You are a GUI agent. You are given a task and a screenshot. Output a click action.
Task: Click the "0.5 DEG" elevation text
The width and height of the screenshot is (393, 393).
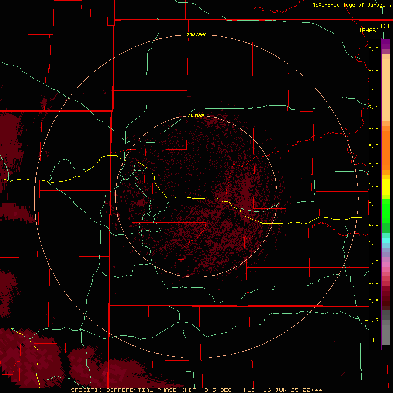click(x=217, y=390)
